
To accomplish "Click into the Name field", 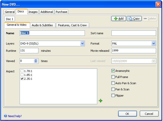I will pos(52,33).
